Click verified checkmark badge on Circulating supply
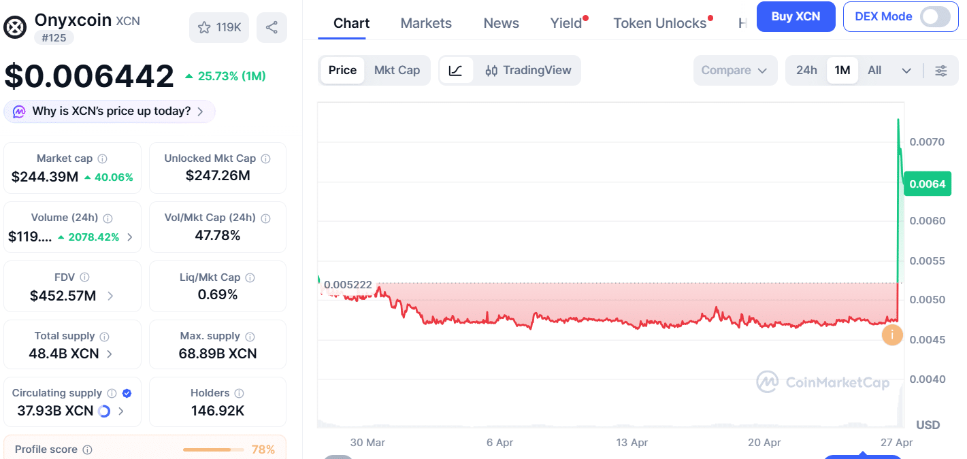This screenshot has width=967, height=459. coord(127,393)
